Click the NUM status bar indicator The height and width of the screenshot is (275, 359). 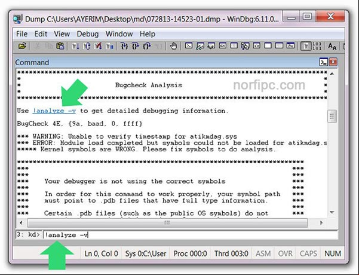coord(333,253)
